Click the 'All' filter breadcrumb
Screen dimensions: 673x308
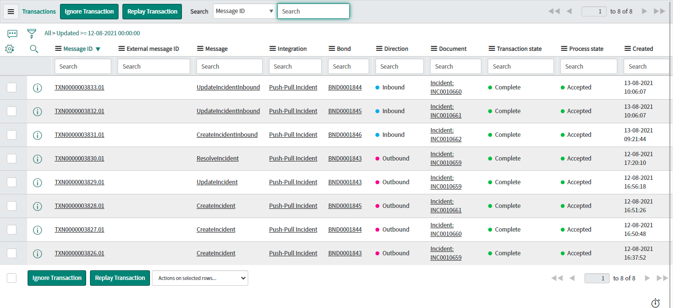pyautogui.click(x=48, y=33)
